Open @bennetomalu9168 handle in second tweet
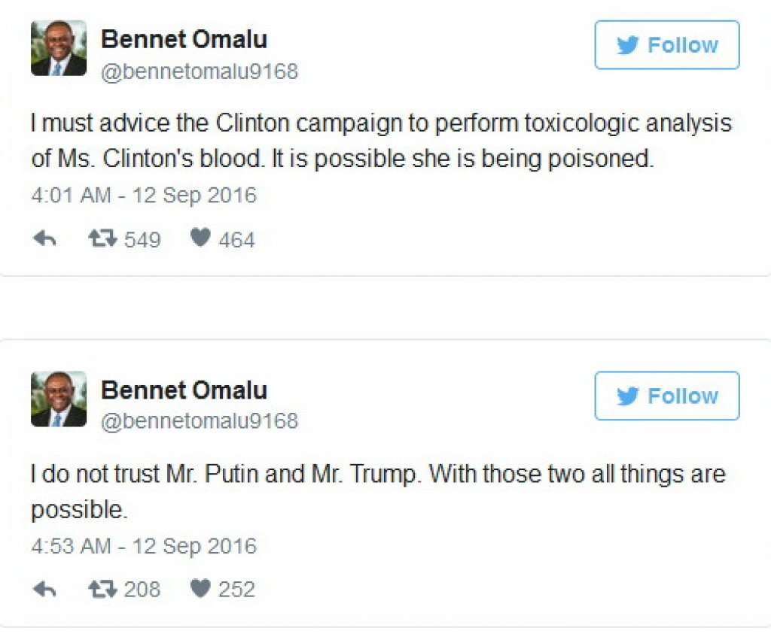 (x=199, y=421)
